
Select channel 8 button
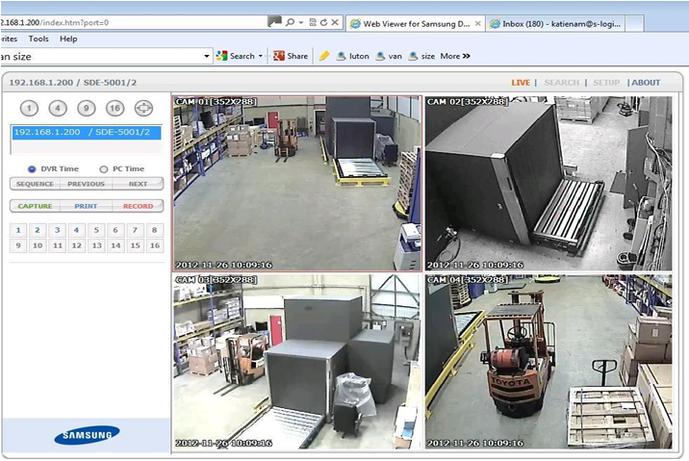click(x=155, y=230)
